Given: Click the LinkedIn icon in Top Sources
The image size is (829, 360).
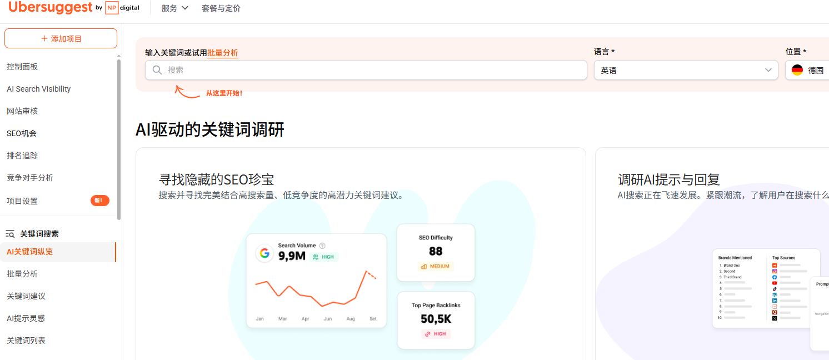Looking at the screenshot, I should (x=775, y=301).
